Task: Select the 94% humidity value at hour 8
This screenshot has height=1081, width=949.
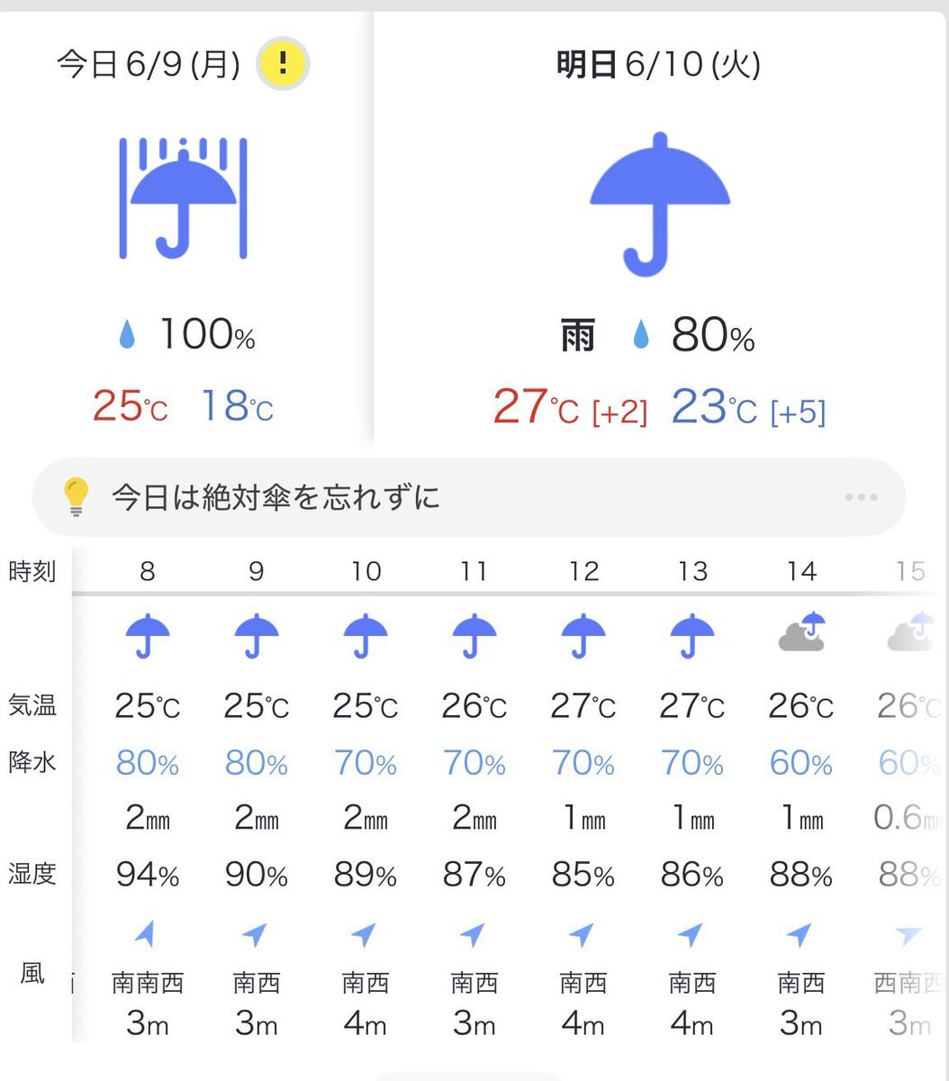Action: 148,875
